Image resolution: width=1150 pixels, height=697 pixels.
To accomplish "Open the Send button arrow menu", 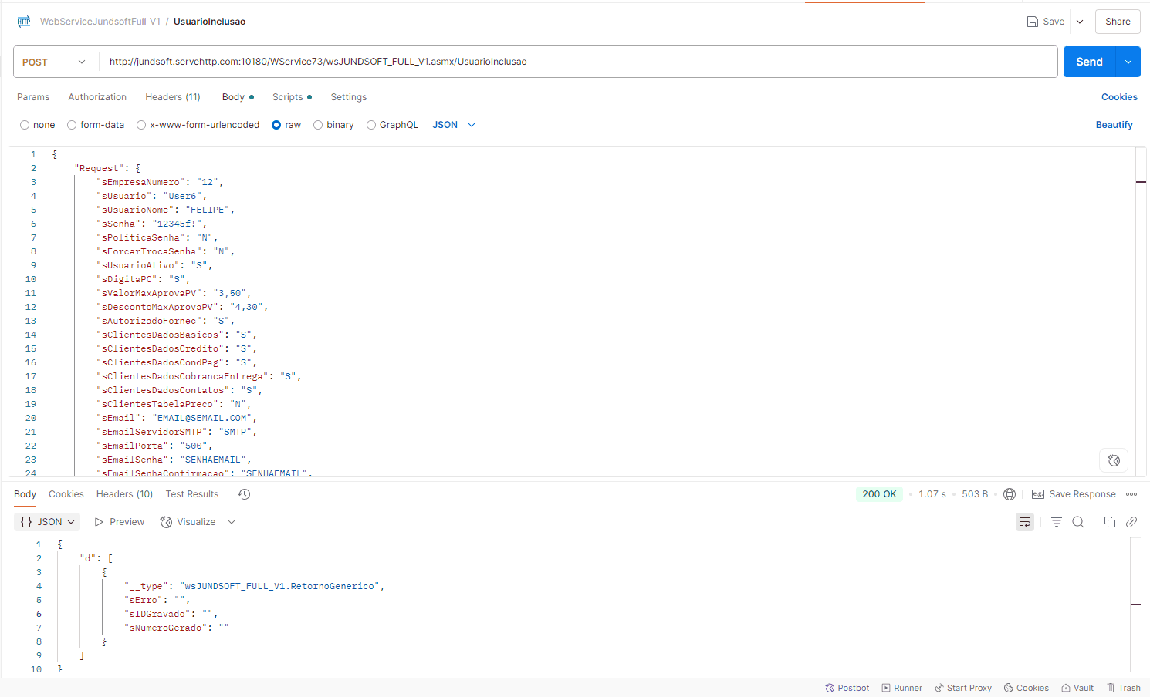I will pos(1128,62).
